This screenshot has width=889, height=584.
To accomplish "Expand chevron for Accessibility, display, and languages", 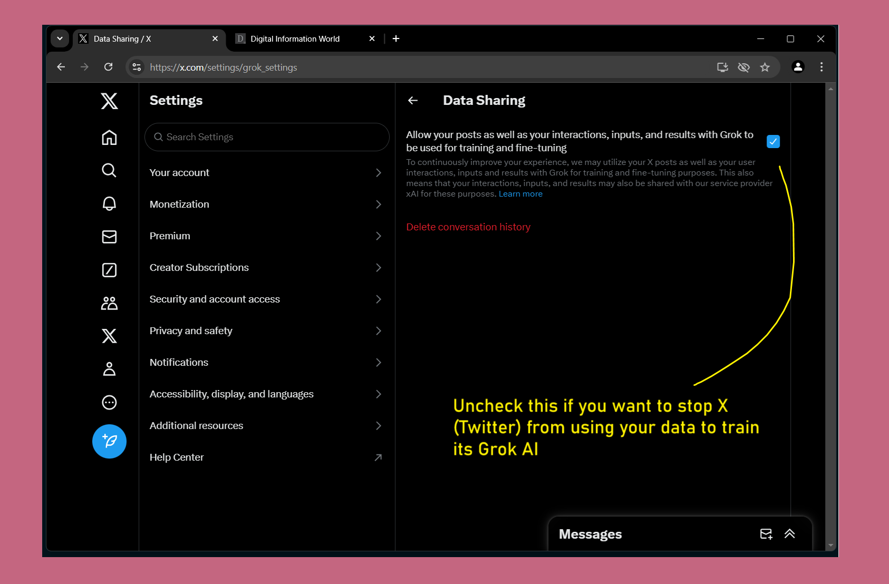I will click(x=378, y=394).
